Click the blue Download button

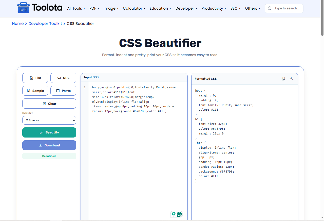[x=49, y=145]
